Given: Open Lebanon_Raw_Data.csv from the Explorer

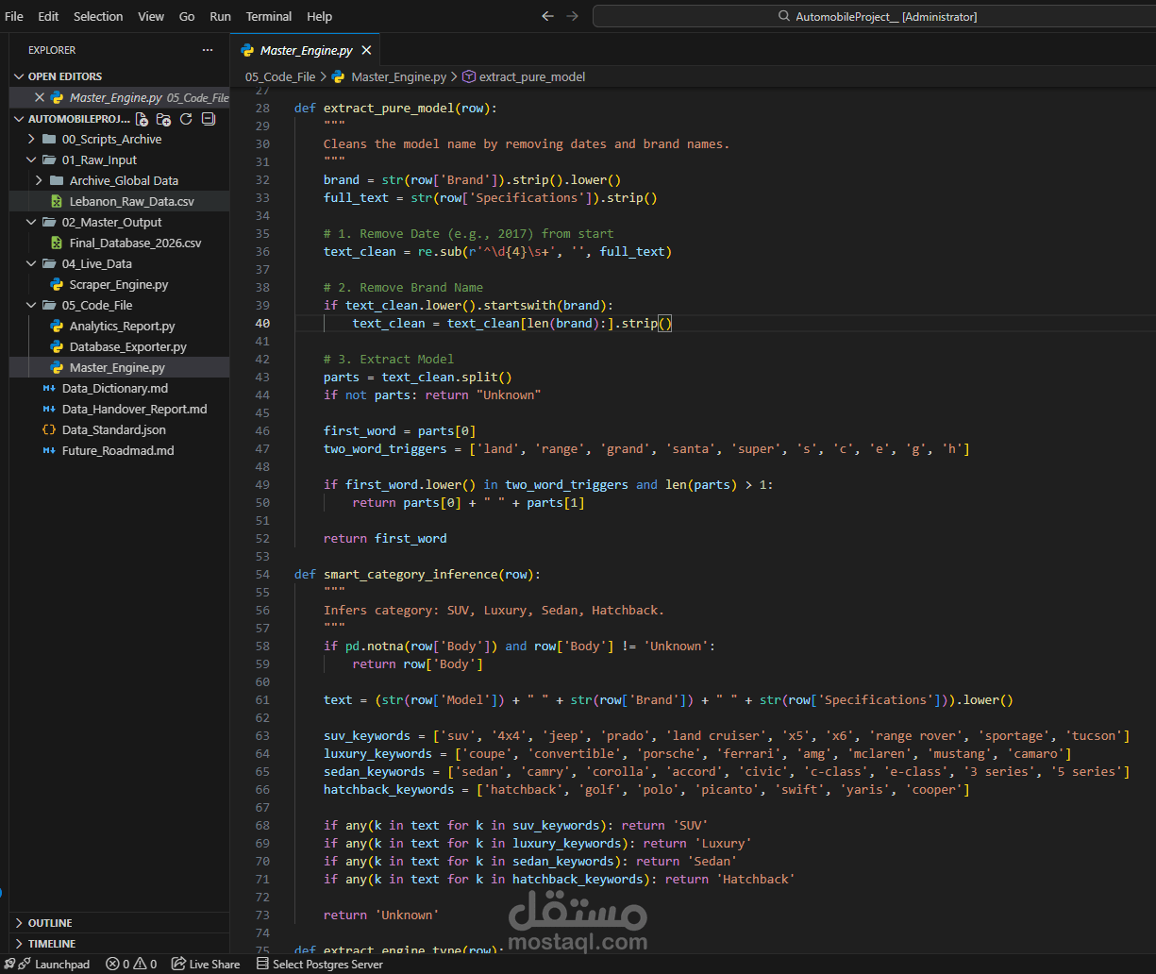Looking at the screenshot, I should click(131, 201).
